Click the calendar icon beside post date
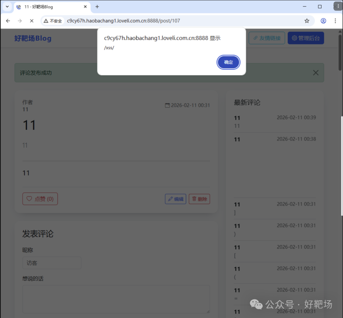Viewport: 343px width, 318px height. 167,106
